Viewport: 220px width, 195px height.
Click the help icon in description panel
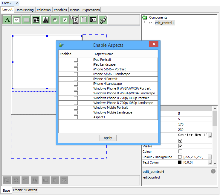(213, 171)
